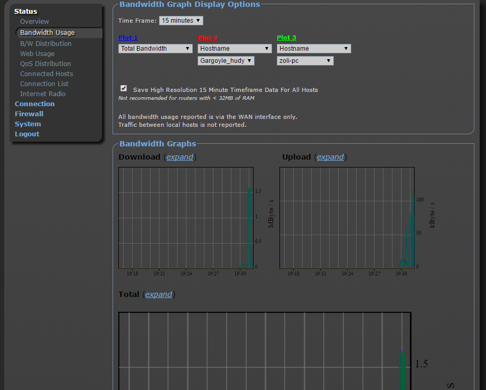Open the Internet Radio page
Image resolution: width=486 pixels, height=390 pixels.
[x=43, y=94]
